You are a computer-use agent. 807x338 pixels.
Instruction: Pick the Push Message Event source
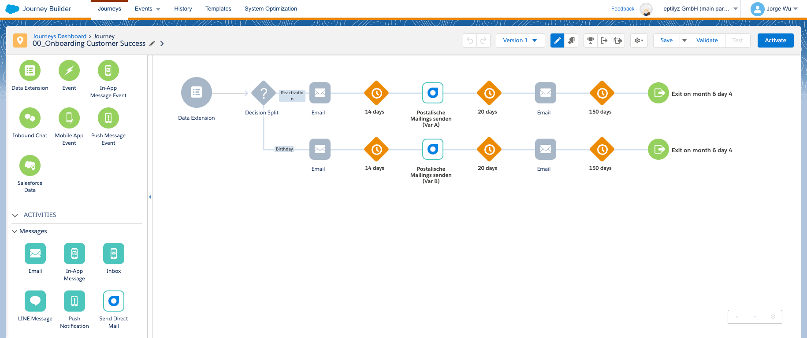tap(108, 118)
